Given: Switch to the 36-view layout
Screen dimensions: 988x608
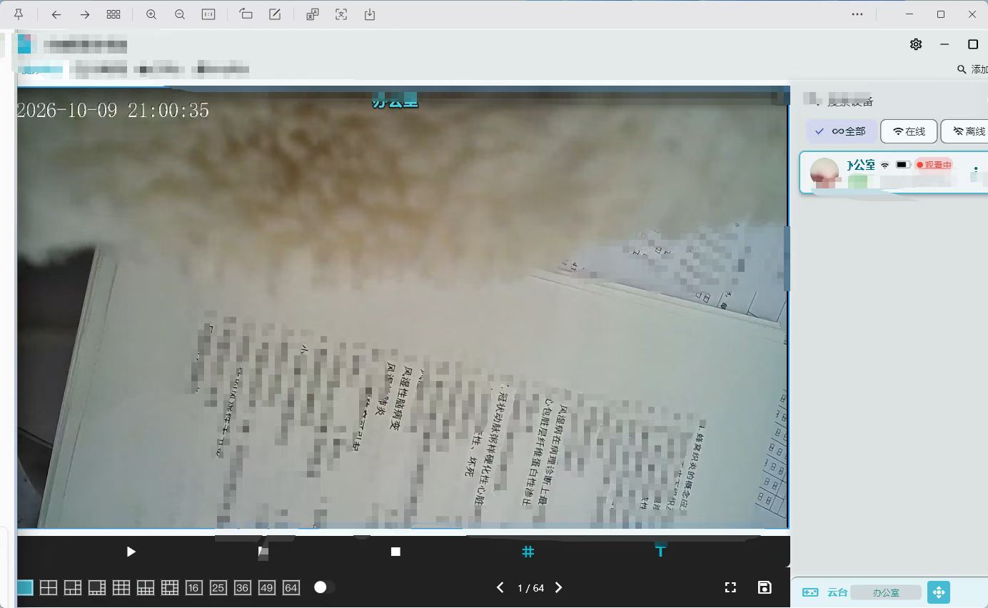Looking at the screenshot, I should coord(243,588).
